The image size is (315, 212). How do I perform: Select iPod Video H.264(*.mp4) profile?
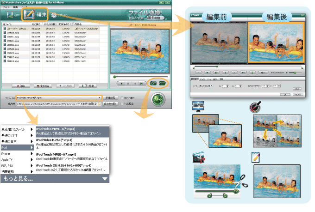[72, 144]
